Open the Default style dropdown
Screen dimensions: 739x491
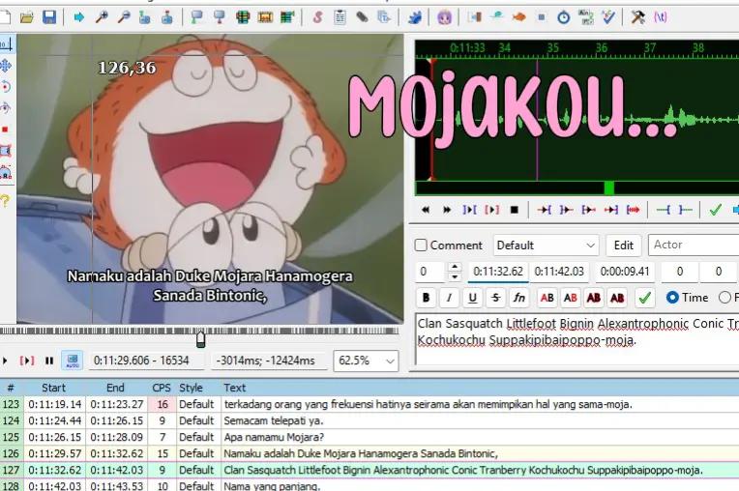(546, 245)
